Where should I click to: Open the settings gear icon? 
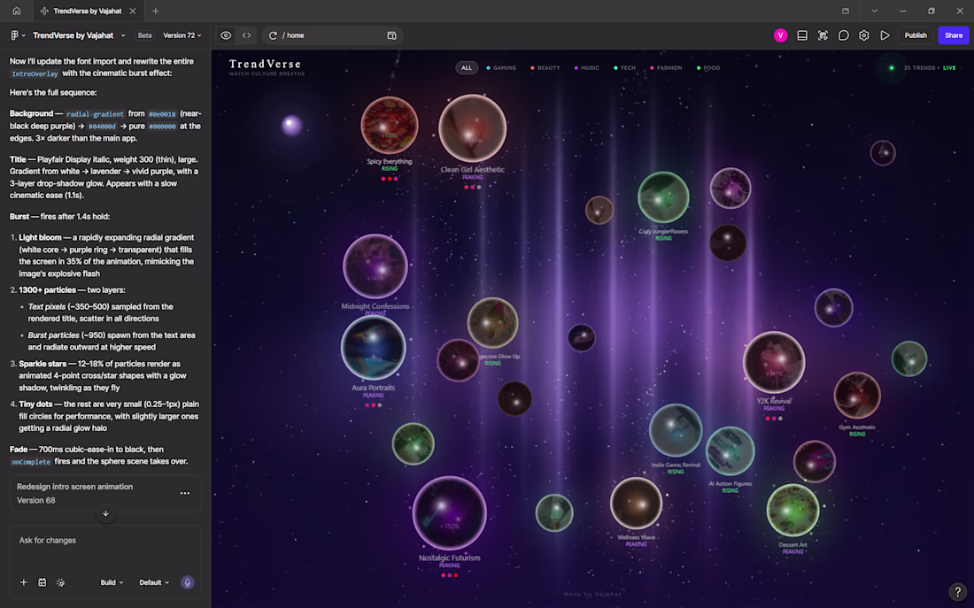coord(863,35)
